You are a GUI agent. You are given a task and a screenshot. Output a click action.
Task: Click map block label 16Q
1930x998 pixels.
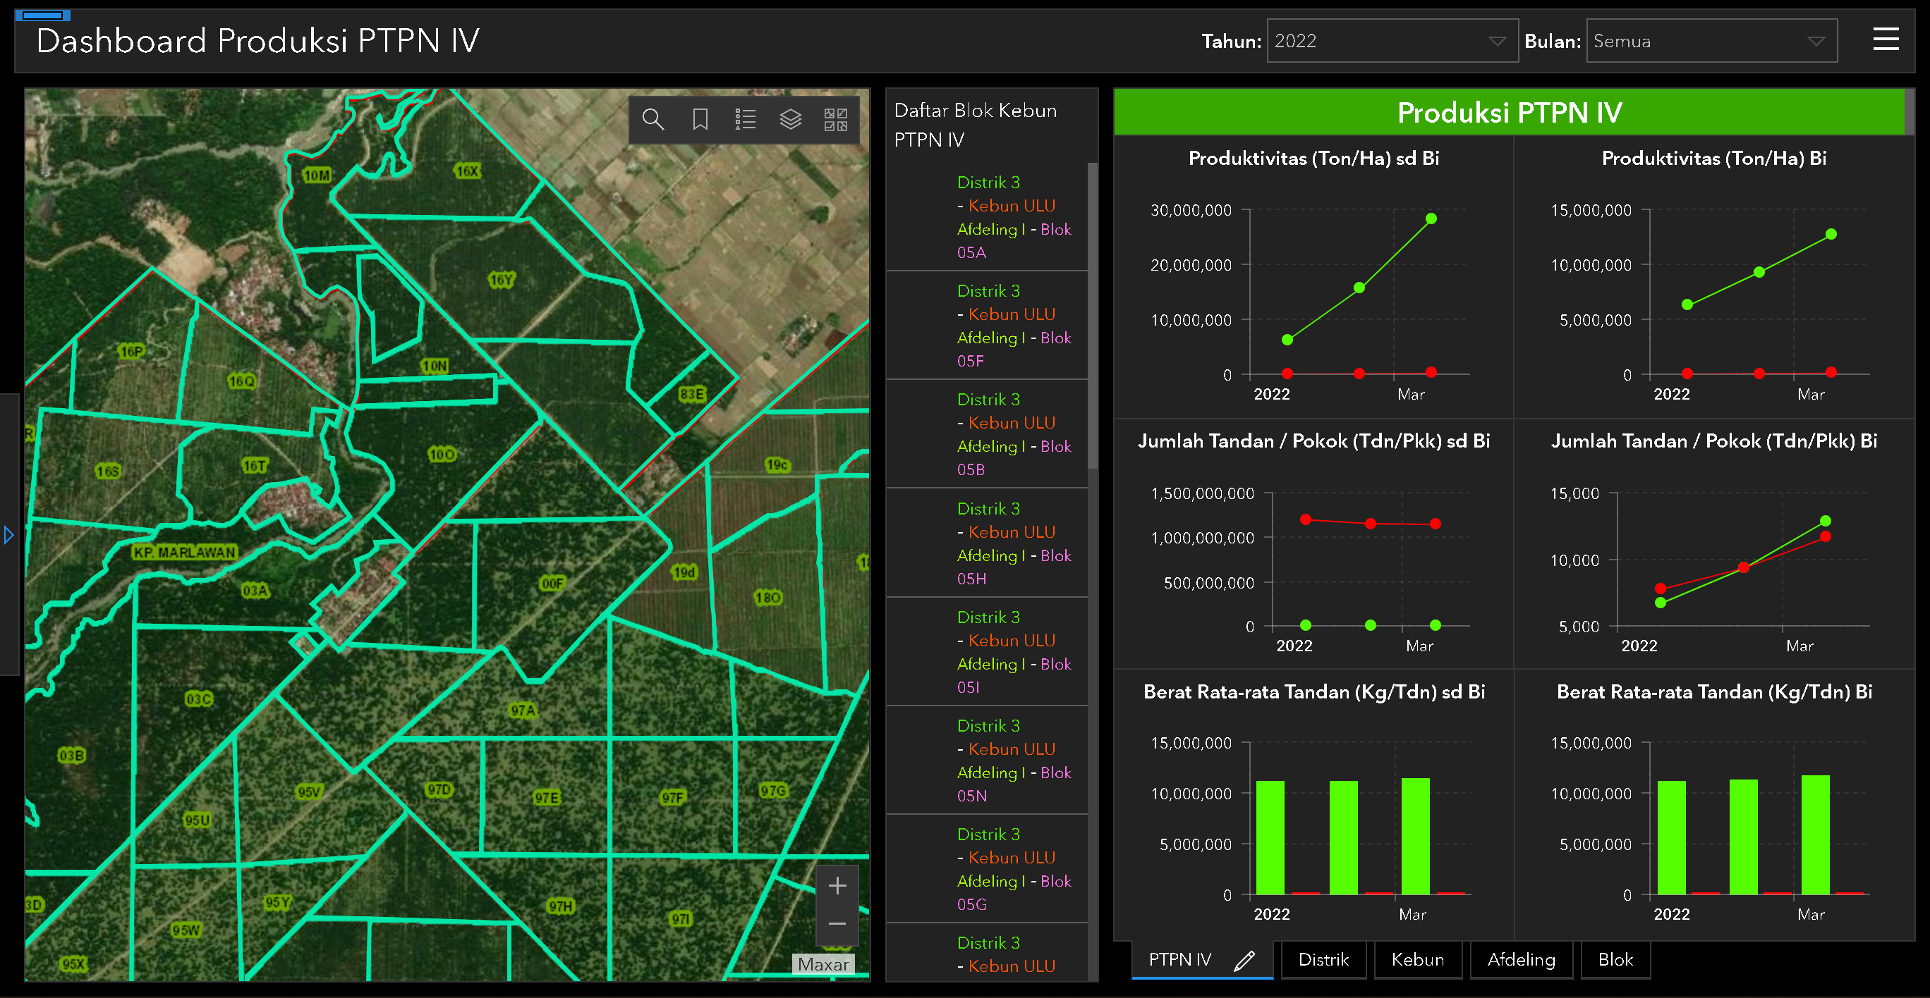[241, 381]
